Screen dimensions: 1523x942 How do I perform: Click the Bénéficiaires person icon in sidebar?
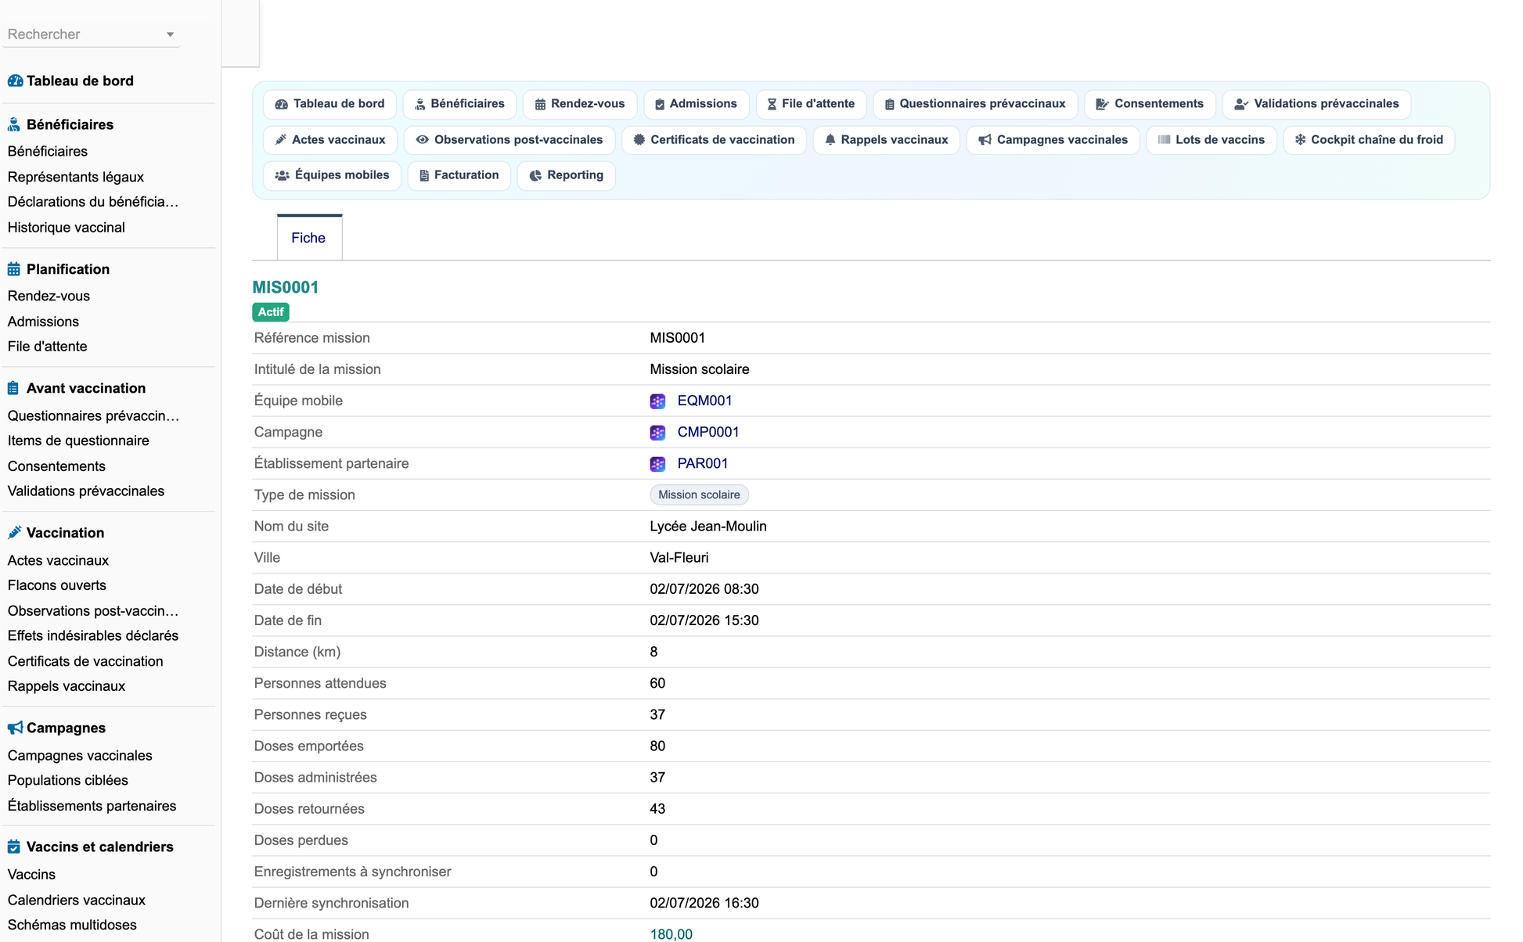click(14, 124)
